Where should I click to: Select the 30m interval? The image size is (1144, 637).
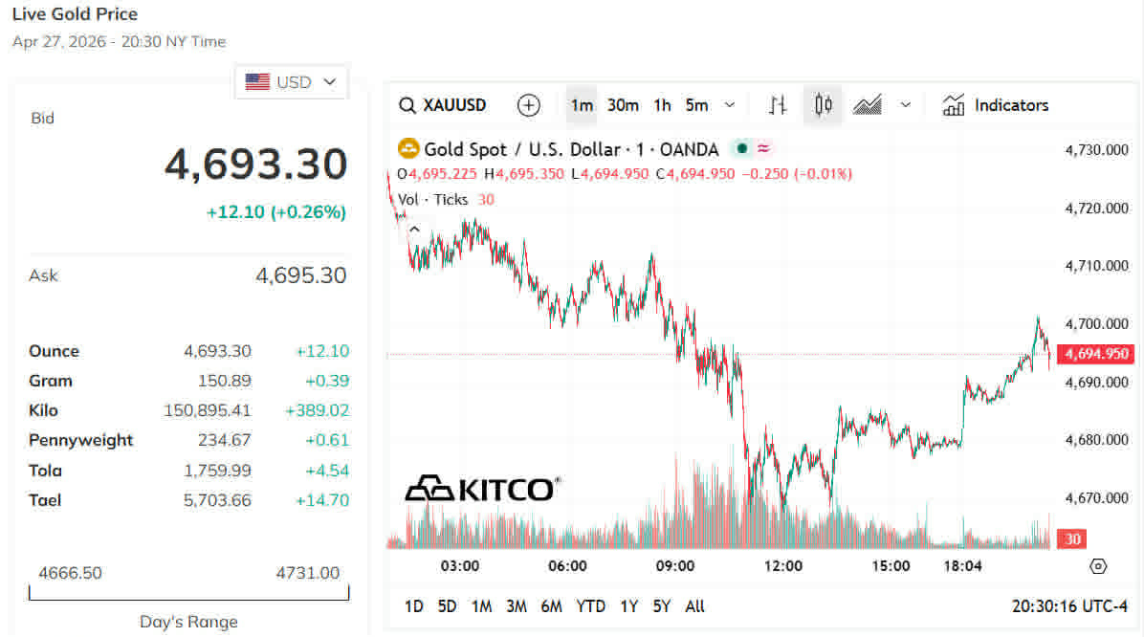623,105
